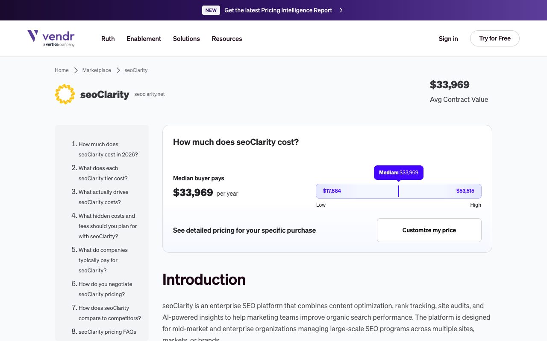547x341 pixels.
Task: Open the Resources navigation menu
Action: coord(227,39)
